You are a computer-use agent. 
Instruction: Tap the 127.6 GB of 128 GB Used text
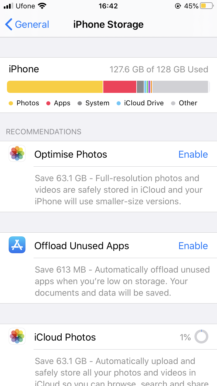click(159, 69)
